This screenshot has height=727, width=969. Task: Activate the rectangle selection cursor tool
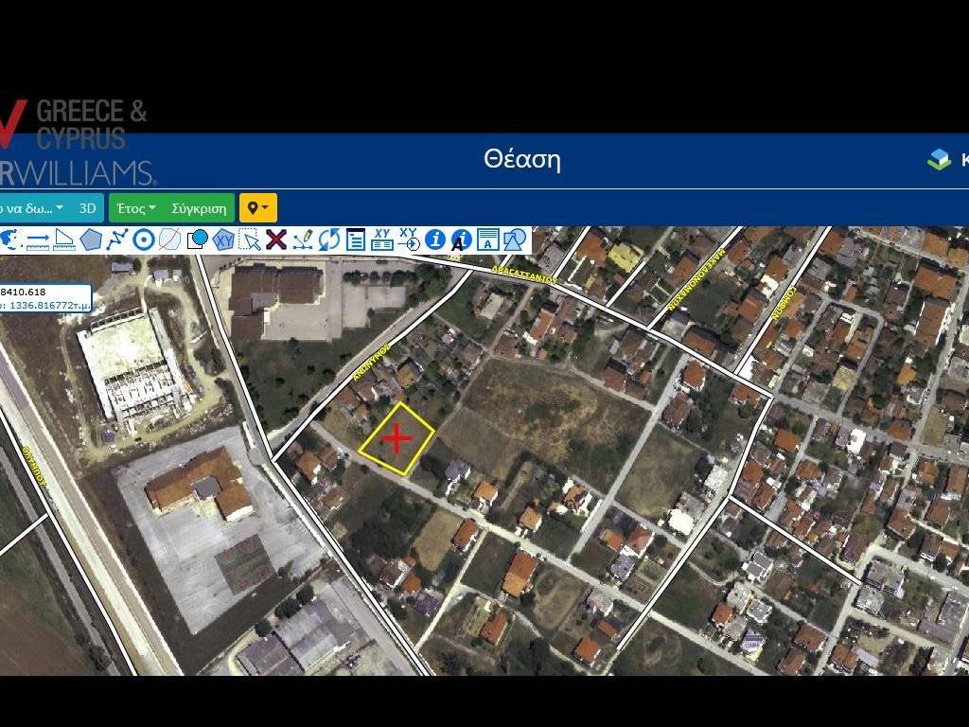[x=250, y=239]
